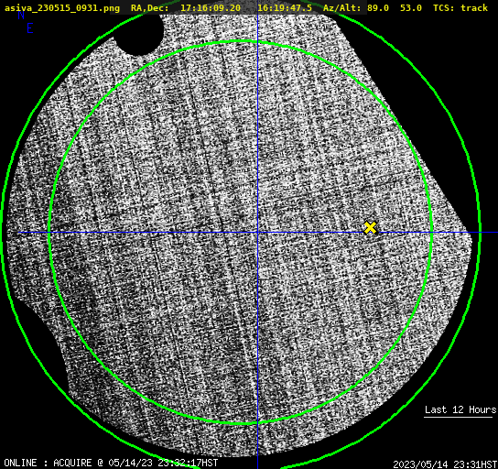Click the center crosshair intersection

(257, 233)
